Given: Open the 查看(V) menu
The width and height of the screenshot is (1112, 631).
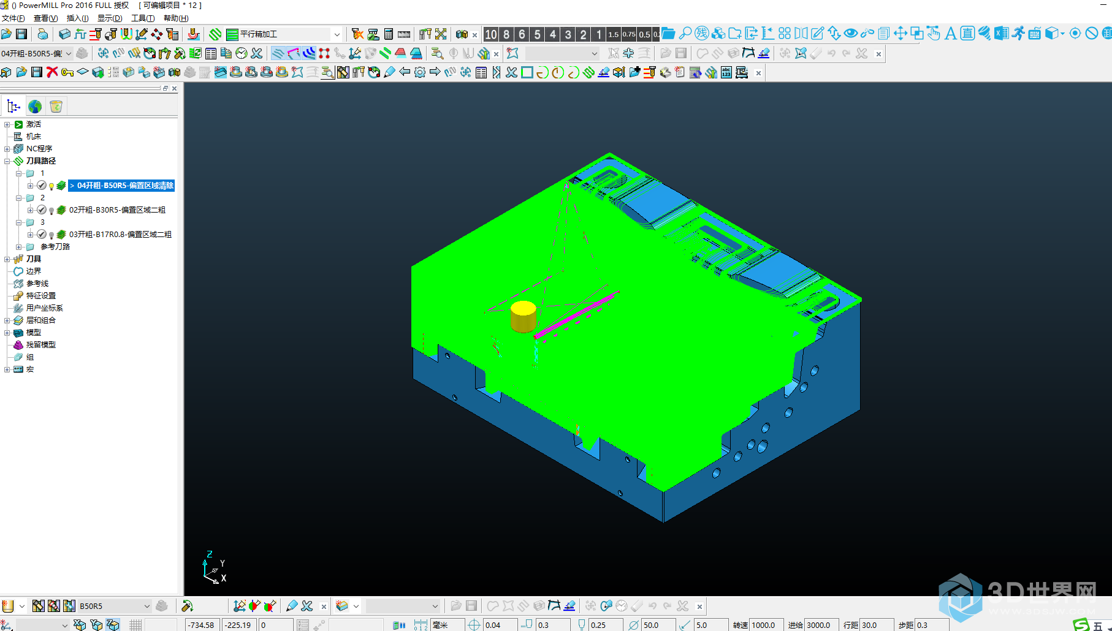Looking at the screenshot, I should click(x=45, y=18).
